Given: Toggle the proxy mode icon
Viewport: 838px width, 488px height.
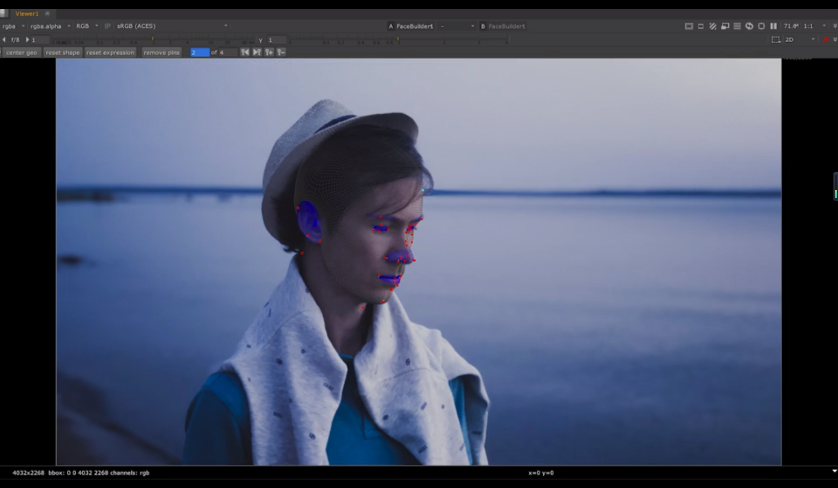Looking at the screenshot, I should (725, 26).
